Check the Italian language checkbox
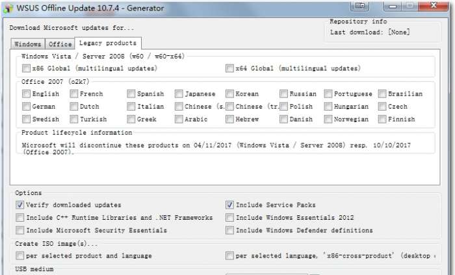Image resolution: width=455 pixels, height=275 pixels. click(131, 107)
